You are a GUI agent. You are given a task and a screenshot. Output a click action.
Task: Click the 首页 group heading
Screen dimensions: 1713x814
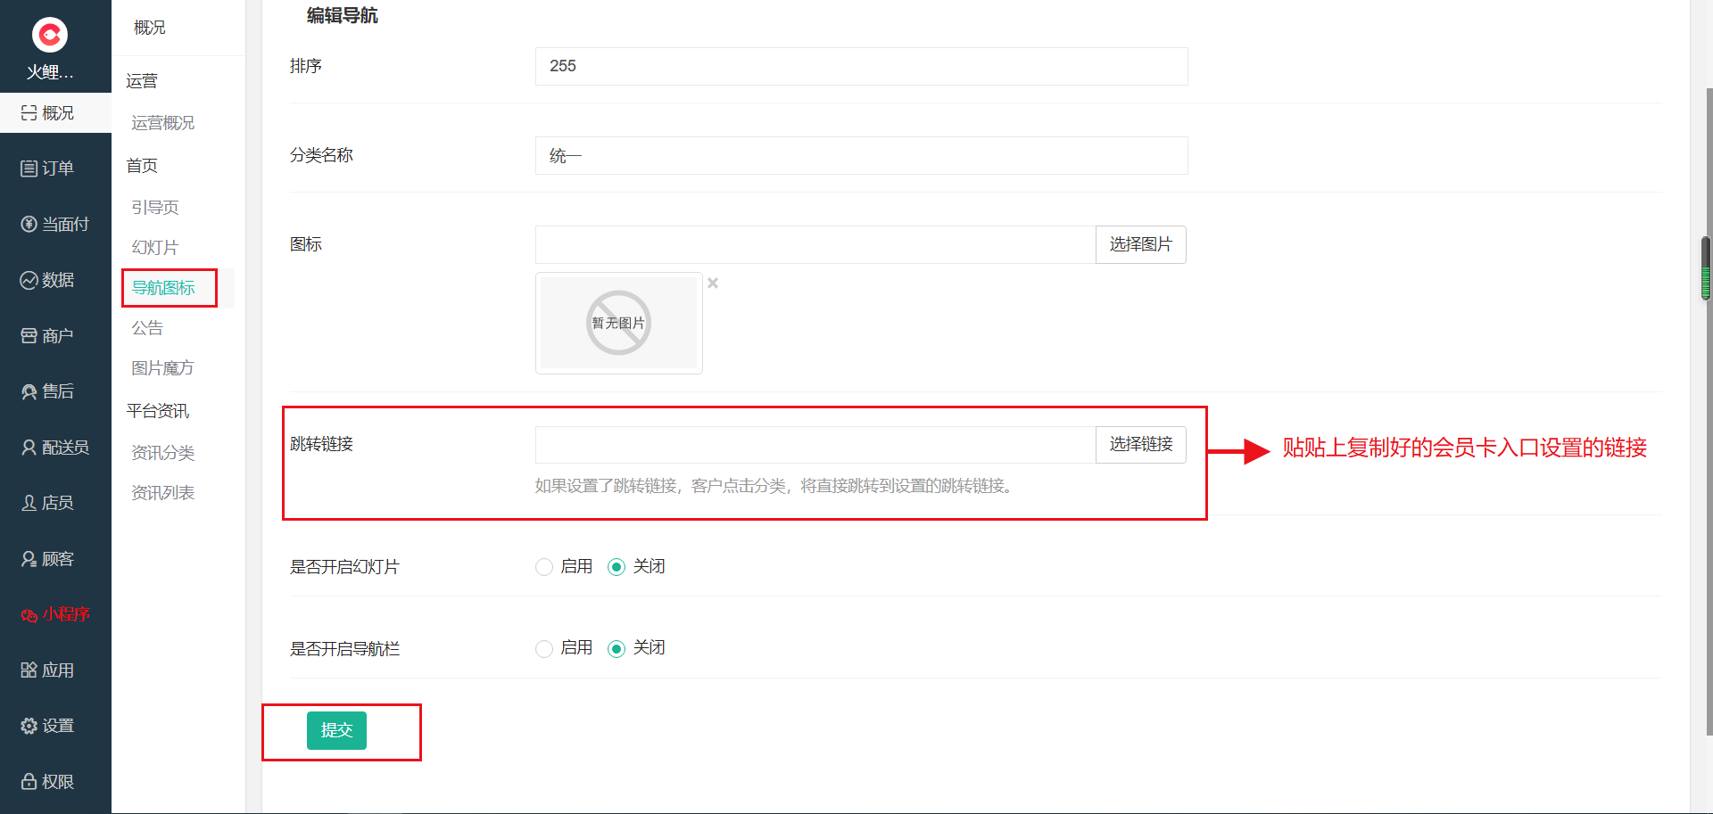pyautogui.click(x=142, y=166)
